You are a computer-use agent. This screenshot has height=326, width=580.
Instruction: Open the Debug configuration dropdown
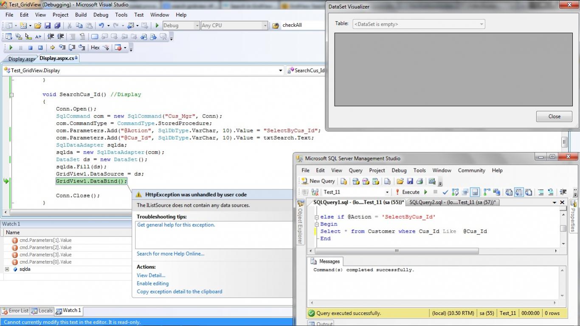click(197, 25)
